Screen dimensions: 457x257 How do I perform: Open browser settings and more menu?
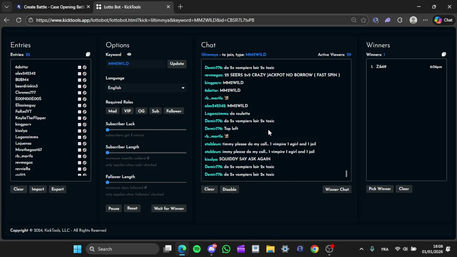425,20
